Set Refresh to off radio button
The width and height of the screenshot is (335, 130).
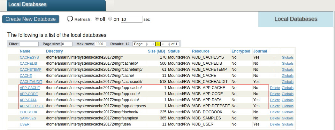(x=97, y=19)
